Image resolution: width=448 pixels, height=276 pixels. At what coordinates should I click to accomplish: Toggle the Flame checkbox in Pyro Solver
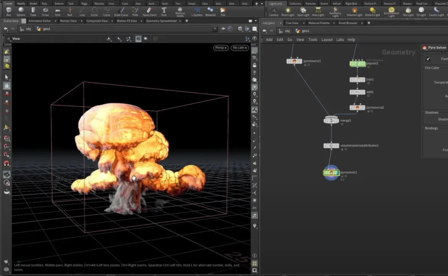pyautogui.click(x=428, y=59)
